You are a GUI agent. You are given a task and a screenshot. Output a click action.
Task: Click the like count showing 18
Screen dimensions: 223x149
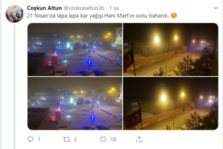(113, 139)
